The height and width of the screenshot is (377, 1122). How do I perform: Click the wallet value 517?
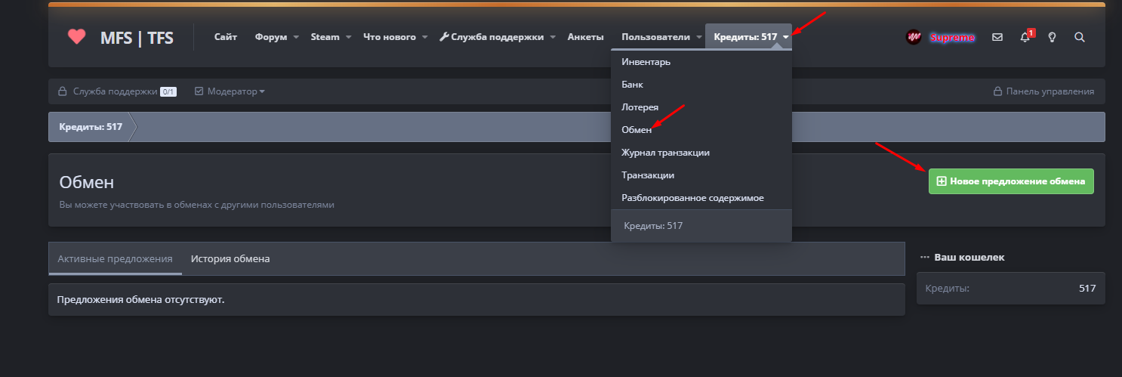1087,289
